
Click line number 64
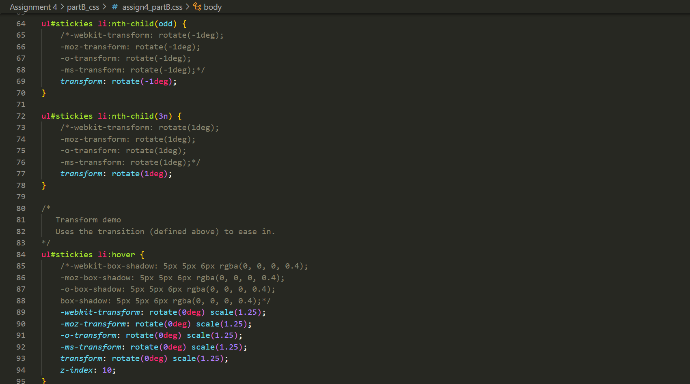tap(21, 23)
